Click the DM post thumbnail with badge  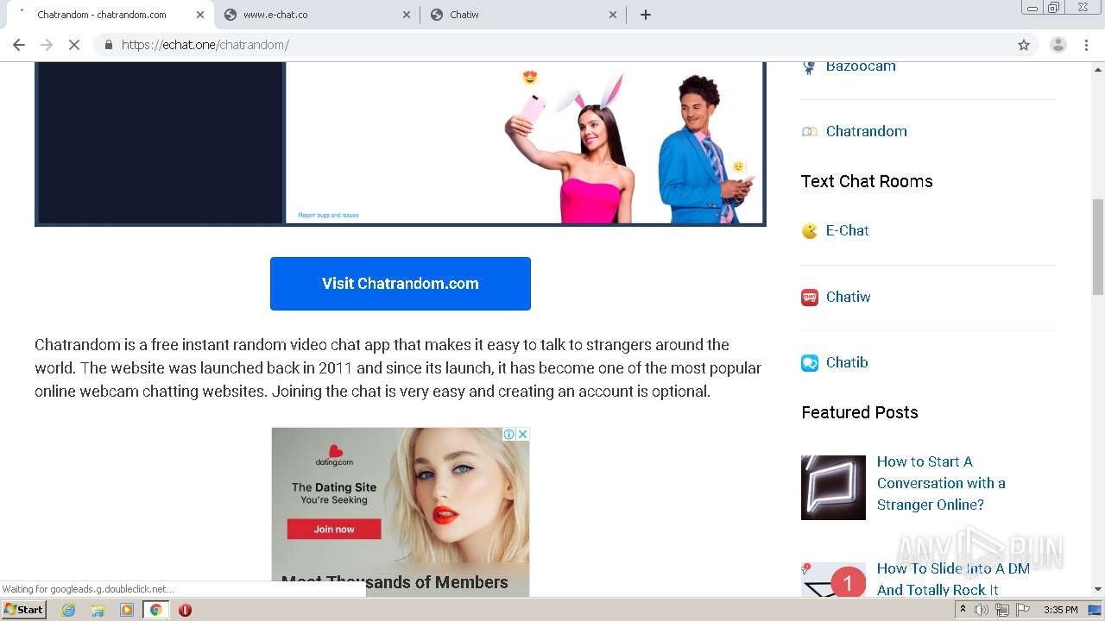[833, 580]
